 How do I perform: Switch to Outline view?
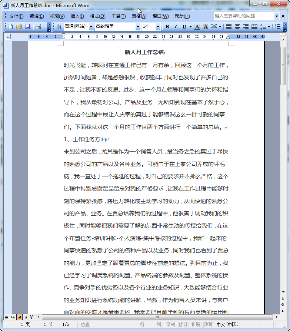[26, 317]
